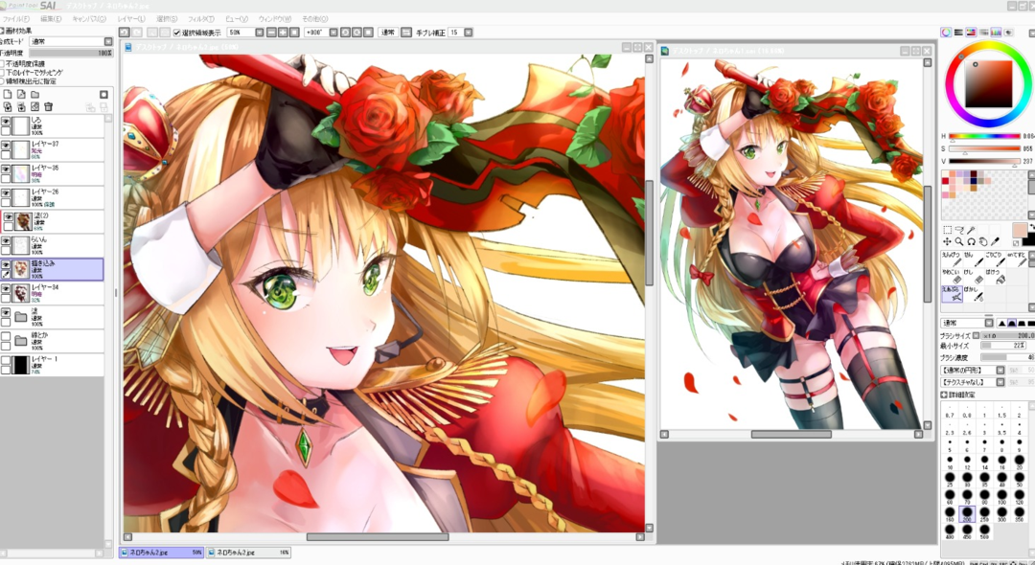Select the eyedropper color picker tool

point(994,242)
